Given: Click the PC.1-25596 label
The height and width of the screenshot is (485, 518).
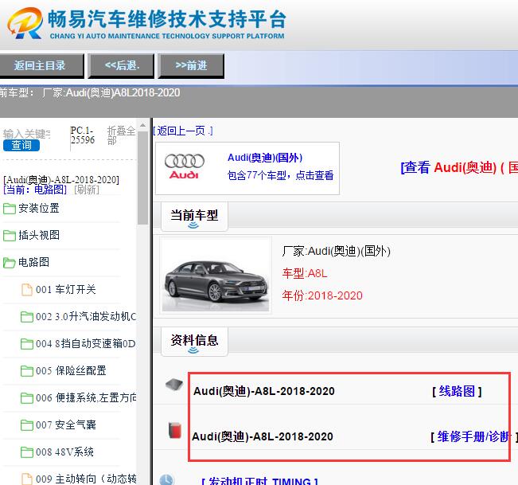Looking at the screenshot, I should 83,135.
